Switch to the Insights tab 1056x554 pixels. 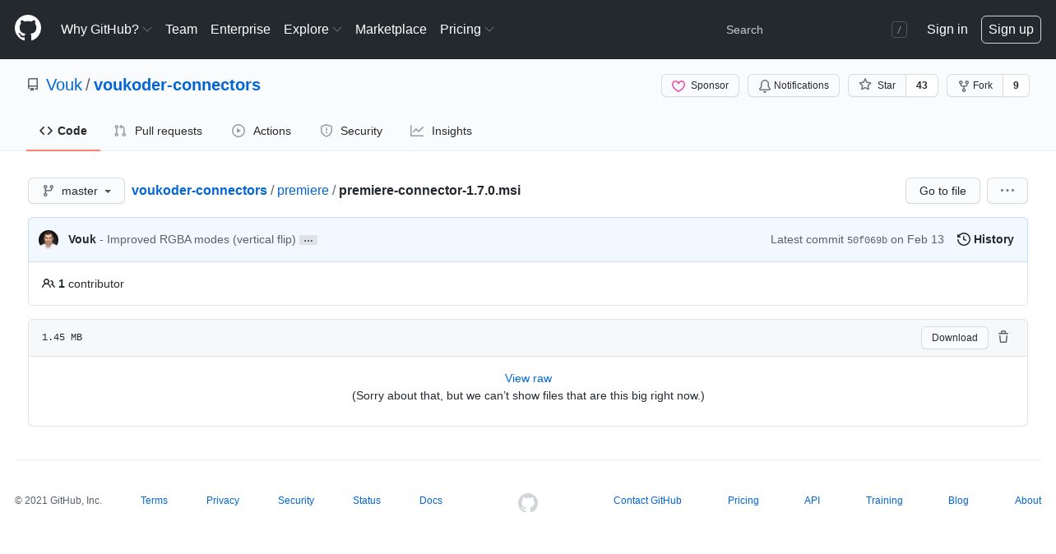point(441,131)
